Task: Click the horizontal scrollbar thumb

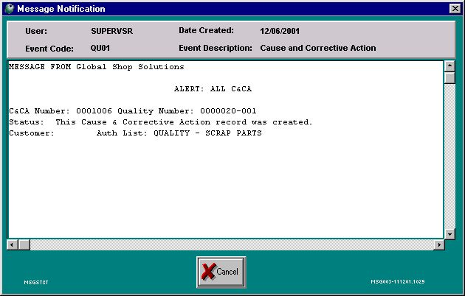Action: pyautogui.click(x=24, y=245)
